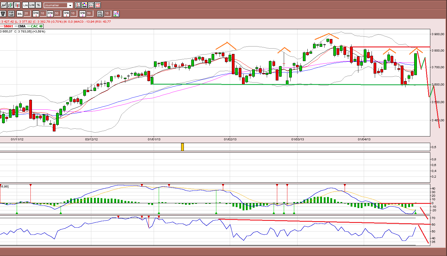Toggle percent (%) scale mode
This screenshot has width=447, height=256.
click(38, 5)
